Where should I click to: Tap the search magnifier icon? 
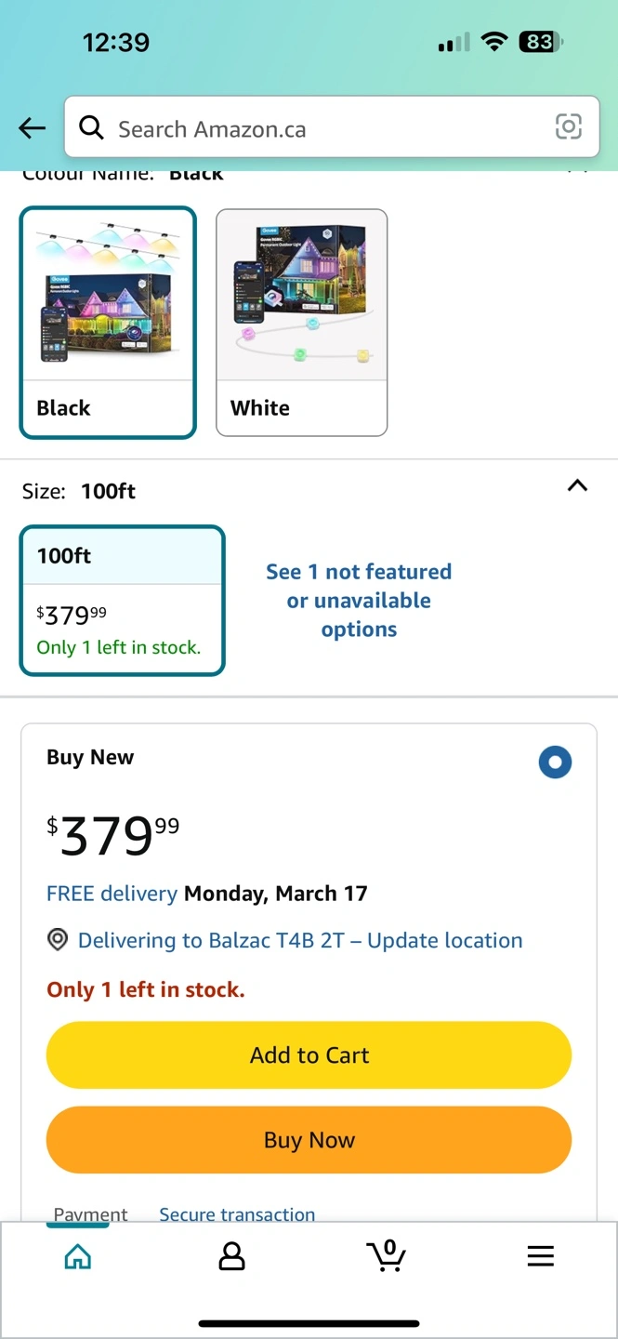(91, 127)
